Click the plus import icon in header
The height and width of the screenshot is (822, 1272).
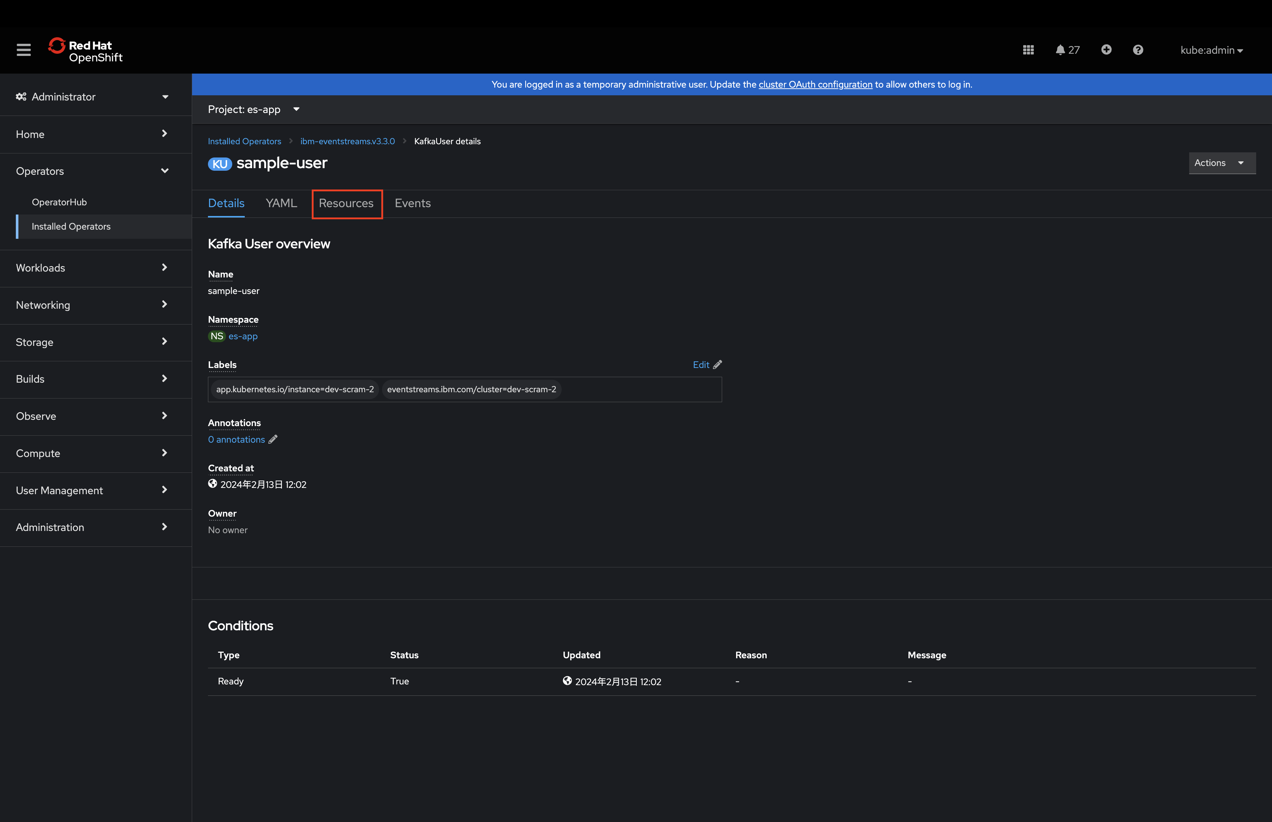(1106, 50)
